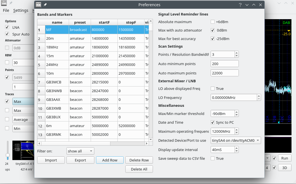Click the 'preset' column header
The width and height of the screenshot is (296, 184).
click(x=80, y=22)
